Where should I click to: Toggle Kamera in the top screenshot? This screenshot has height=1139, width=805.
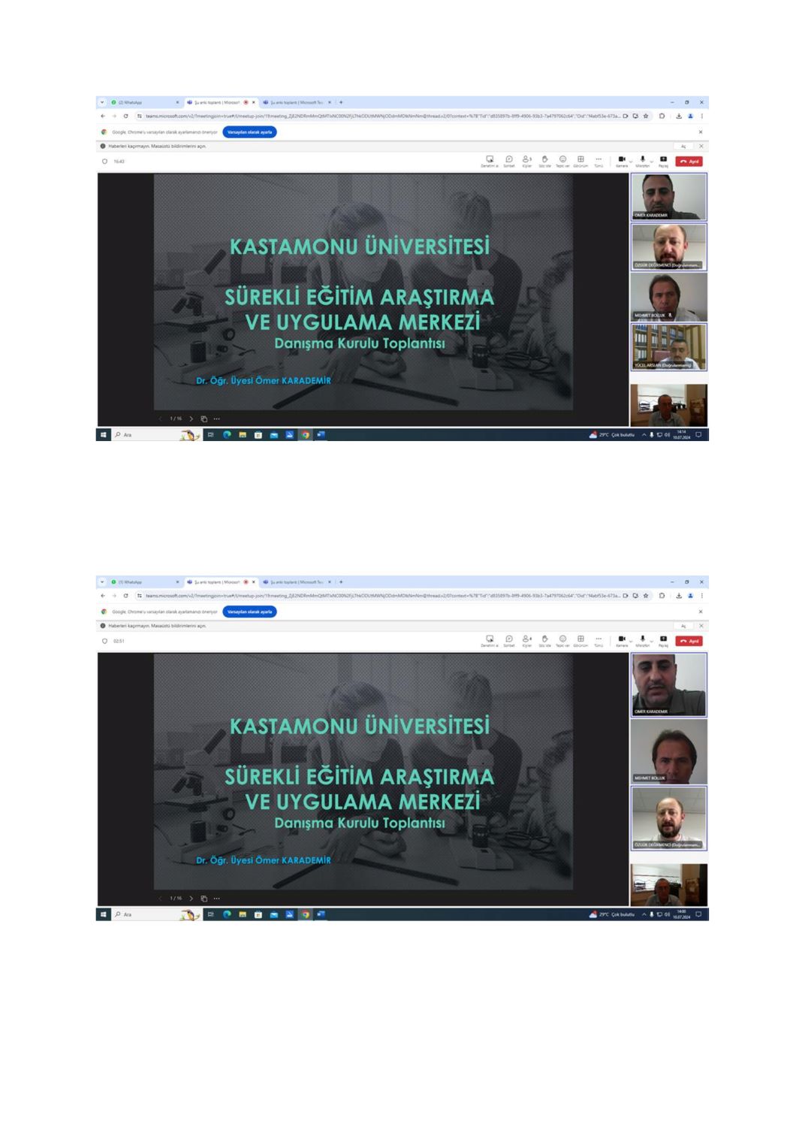click(622, 161)
